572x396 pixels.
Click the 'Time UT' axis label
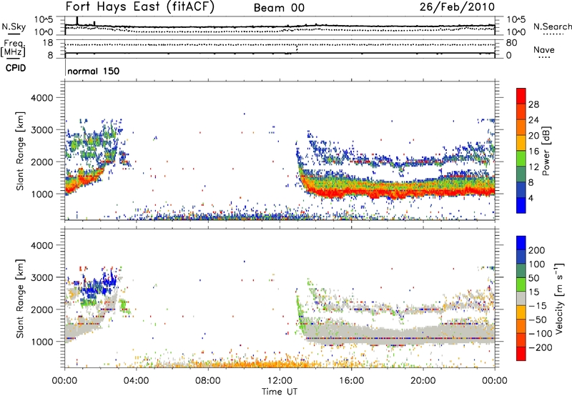pyautogui.click(x=280, y=392)
